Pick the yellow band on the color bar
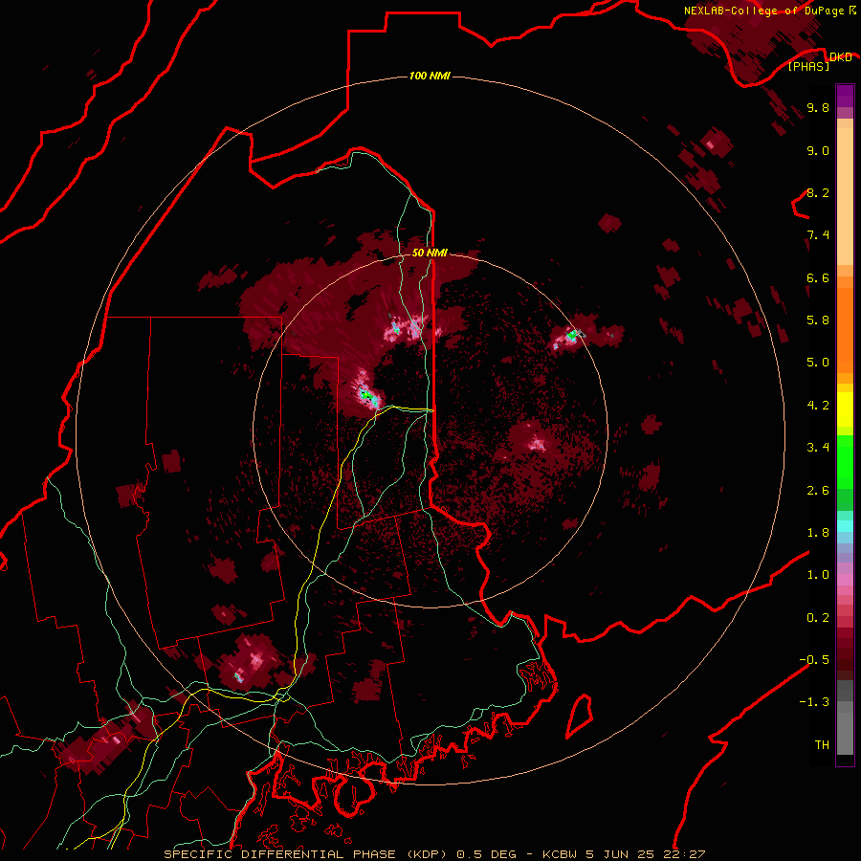Screen dimensions: 861x861 pos(845,409)
